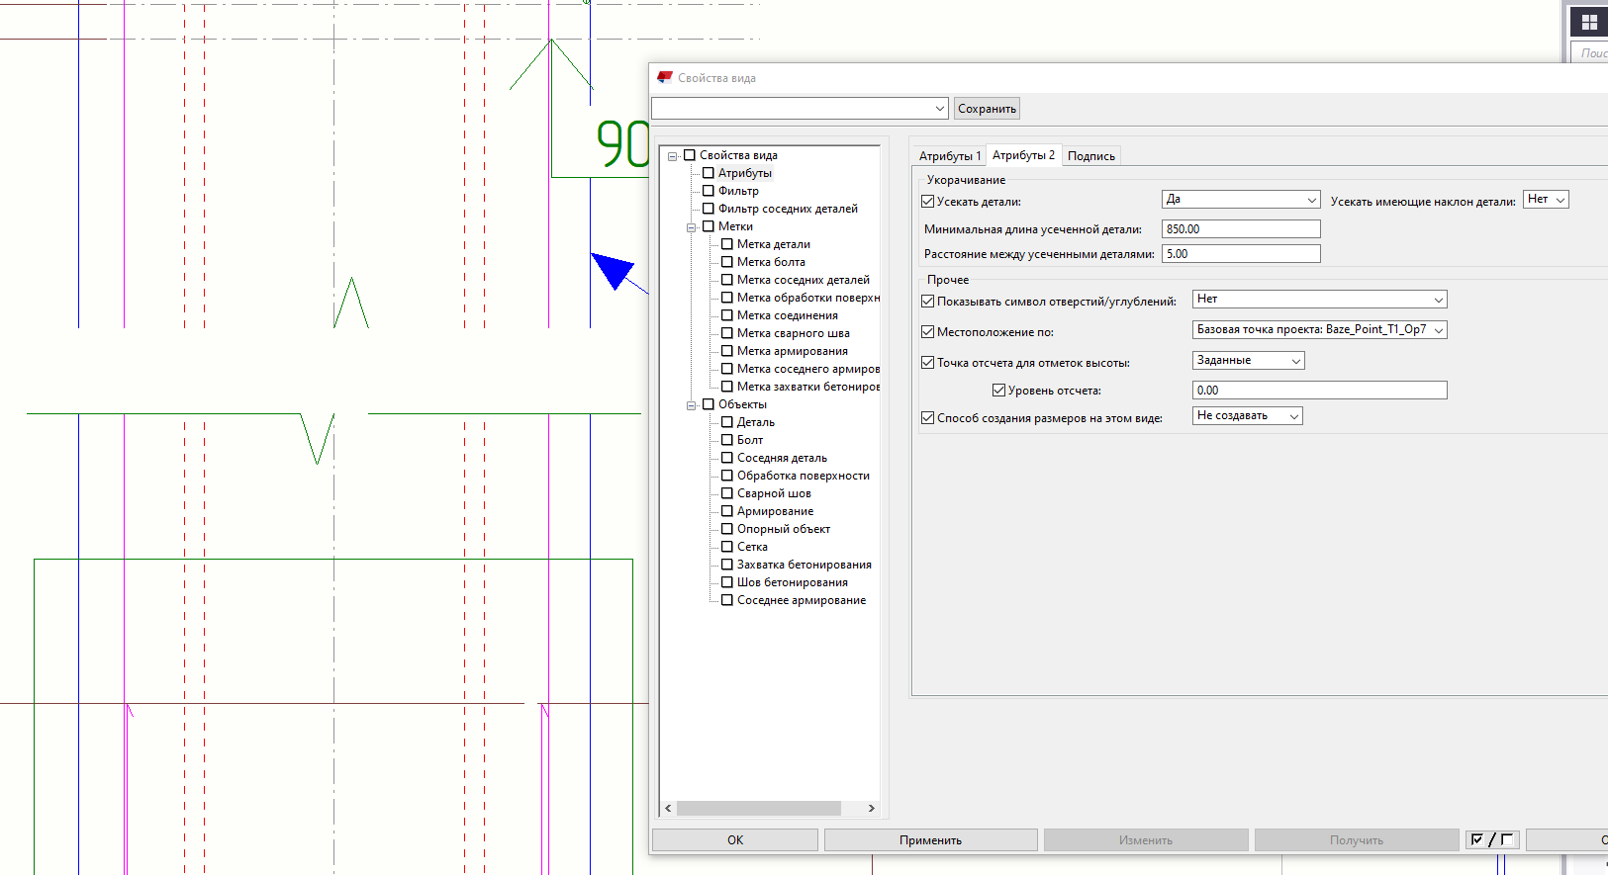1608x875 pixels.
Task: Click the tree's left scroll arrow
Action: coord(669,808)
